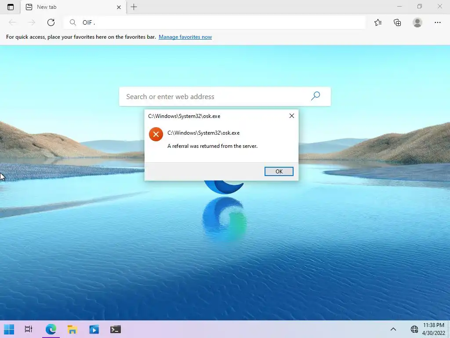Go forward with the forward arrow

click(x=32, y=22)
